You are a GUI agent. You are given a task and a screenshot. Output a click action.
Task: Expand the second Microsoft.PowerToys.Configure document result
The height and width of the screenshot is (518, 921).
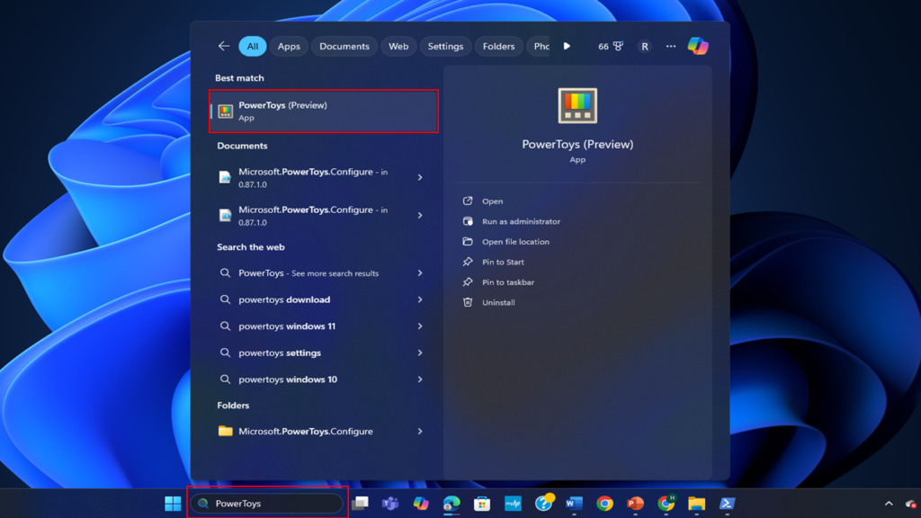(x=420, y=216)
